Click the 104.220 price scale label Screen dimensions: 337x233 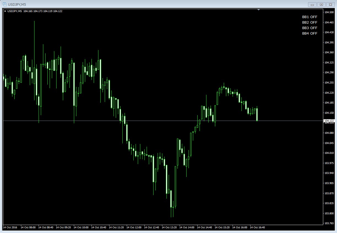click(329, 93)
